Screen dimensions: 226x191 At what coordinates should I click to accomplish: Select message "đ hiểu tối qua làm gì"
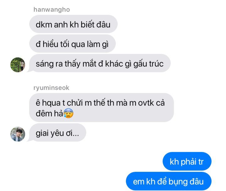pyautogui.click(x=73, y=44)
